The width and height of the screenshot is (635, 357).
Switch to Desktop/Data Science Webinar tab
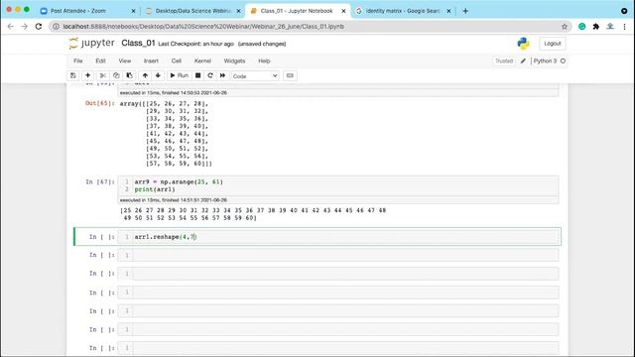coord(193,11)
